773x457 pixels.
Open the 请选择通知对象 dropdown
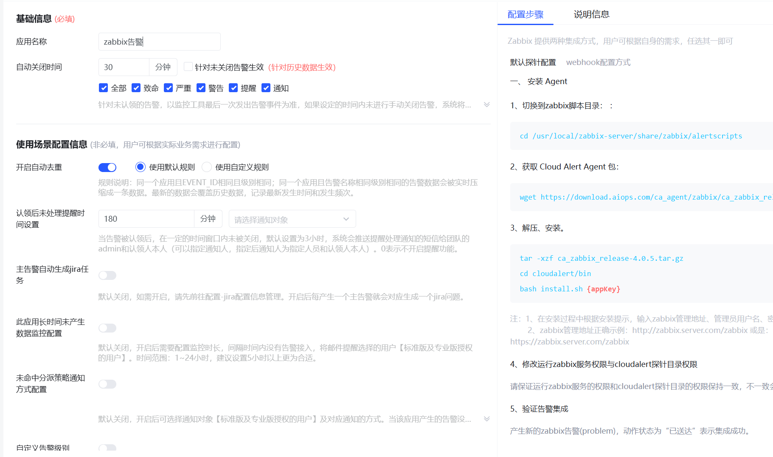[292, 219]
